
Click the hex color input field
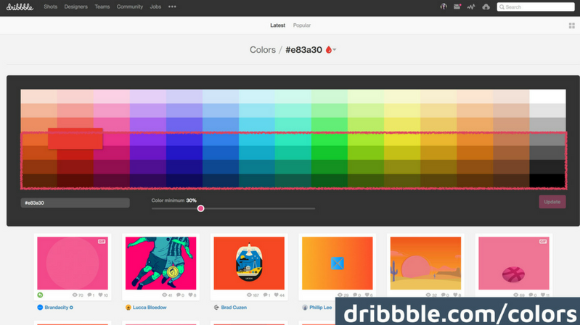(75, 203)
